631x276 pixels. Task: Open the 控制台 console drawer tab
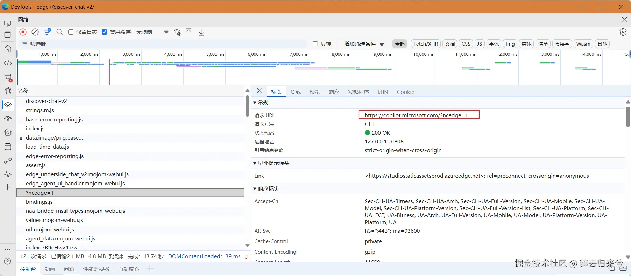coord(28,269)
